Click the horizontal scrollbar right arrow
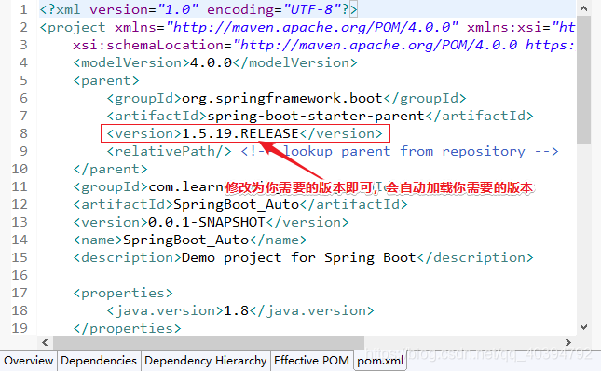 click(x=568, y=342)
